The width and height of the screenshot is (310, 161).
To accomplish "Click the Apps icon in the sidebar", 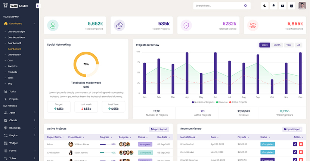I will [6, 113].
